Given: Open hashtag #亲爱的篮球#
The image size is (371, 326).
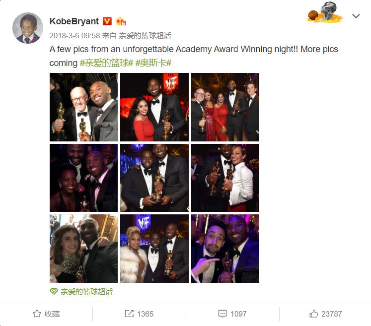Looking at the screenshot, I should click(x=106, y=63).
